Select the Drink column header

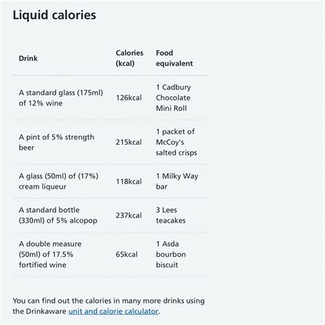pyautogui.click(x=28, y=58)
